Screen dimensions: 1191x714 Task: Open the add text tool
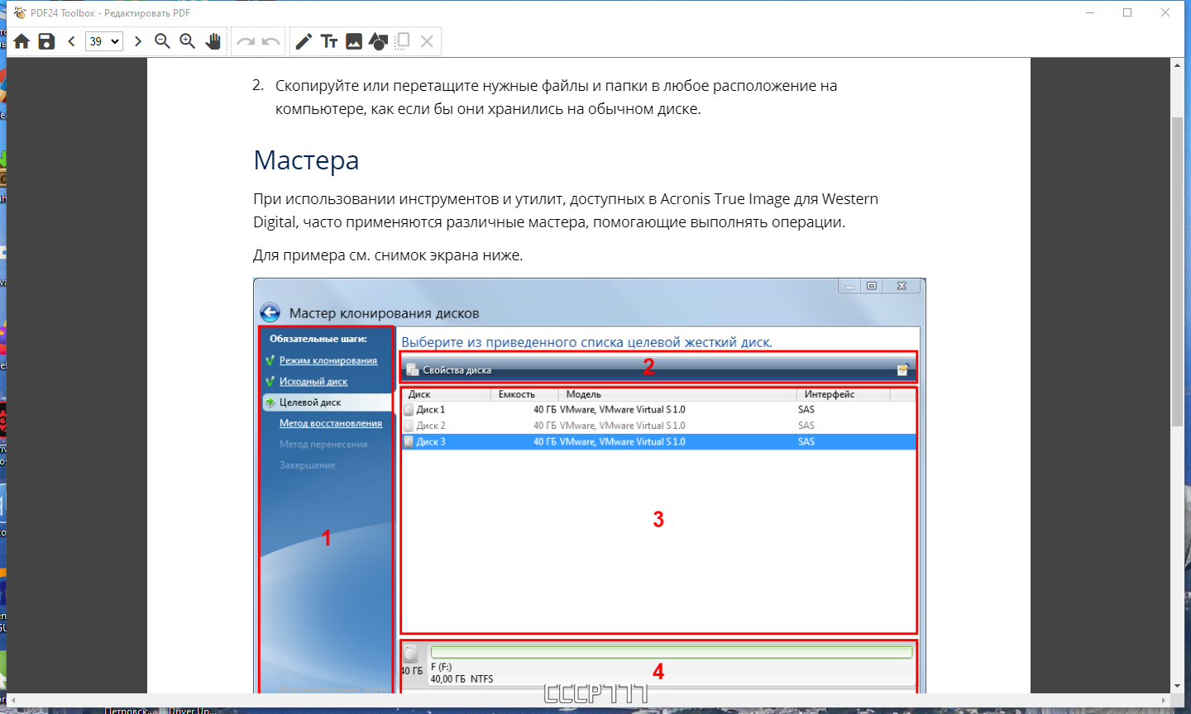329,40
